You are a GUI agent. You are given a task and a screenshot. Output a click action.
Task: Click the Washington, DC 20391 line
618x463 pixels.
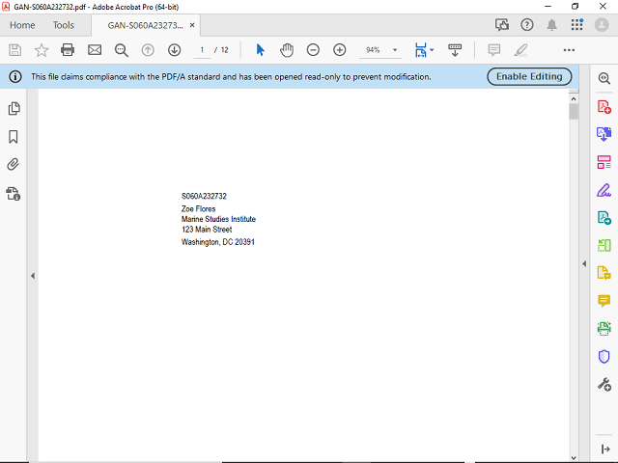(x=217, y=242)
